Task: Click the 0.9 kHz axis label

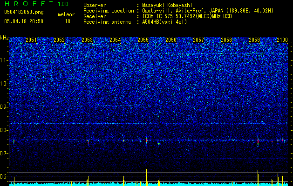Action: (x=4, y=107)
